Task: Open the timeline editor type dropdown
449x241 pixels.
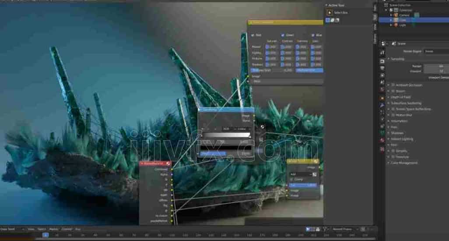Action: point(12,229)
